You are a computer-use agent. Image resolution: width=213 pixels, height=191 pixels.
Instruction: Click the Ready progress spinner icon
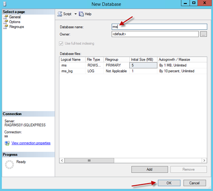(9, 164)
